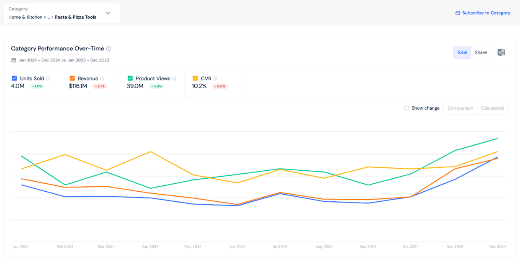Screen dimensions: 520x262
Task: Open the Units Sold info tooltip icon
Action: point(49,78)
